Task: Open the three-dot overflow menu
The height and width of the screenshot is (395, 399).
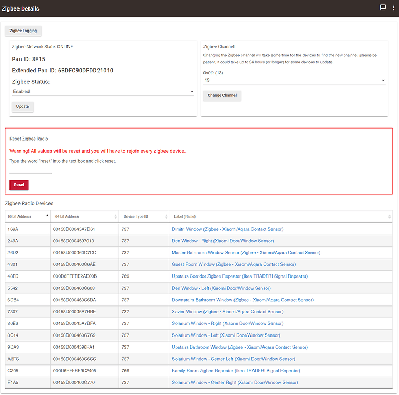Action: pos(394,8)
